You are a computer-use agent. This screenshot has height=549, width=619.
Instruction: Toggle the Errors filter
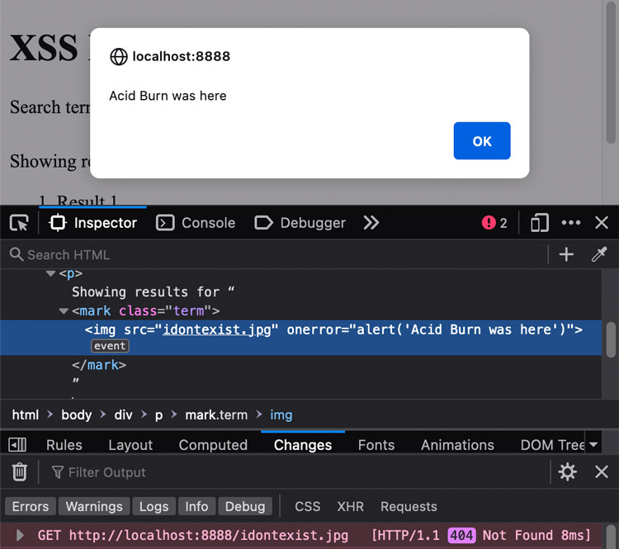[31, 506]
